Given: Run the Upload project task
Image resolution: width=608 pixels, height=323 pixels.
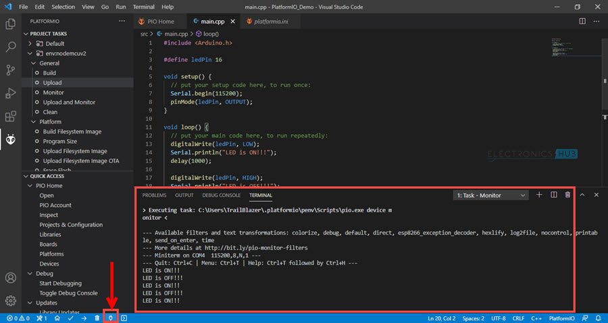Looking at the screenshot, I should 52,83.
